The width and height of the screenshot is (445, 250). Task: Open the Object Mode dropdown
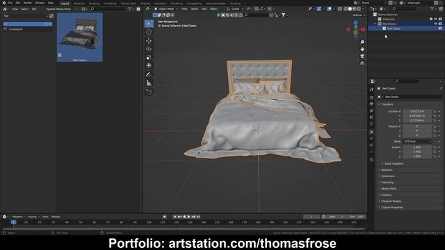pos(166,9)
